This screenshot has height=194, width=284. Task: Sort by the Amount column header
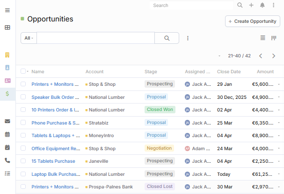(x=265, y=72)
